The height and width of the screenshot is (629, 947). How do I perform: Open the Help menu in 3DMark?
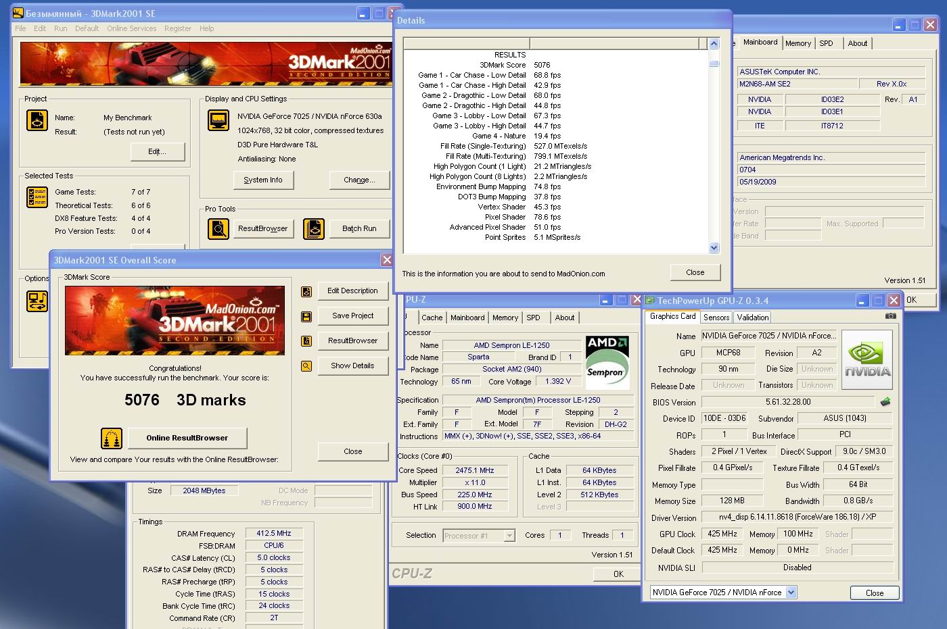coord(206,28)
